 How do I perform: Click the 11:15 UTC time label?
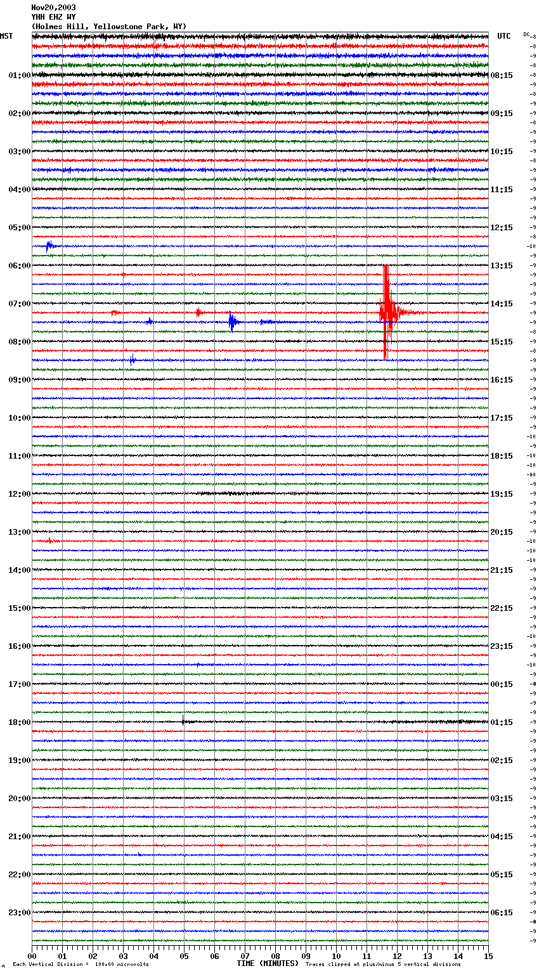(502, 190)
